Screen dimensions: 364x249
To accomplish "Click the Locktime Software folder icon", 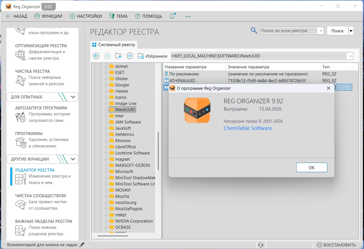I will (x=112, y=153).
